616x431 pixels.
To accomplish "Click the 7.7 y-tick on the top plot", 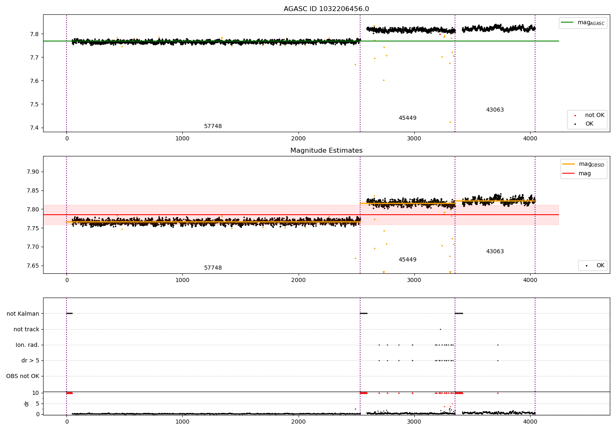I will (x=34, y=57).
